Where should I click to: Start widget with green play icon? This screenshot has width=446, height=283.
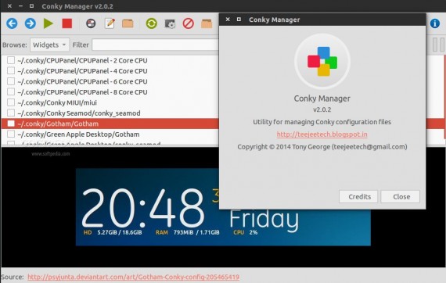(49, 23)
